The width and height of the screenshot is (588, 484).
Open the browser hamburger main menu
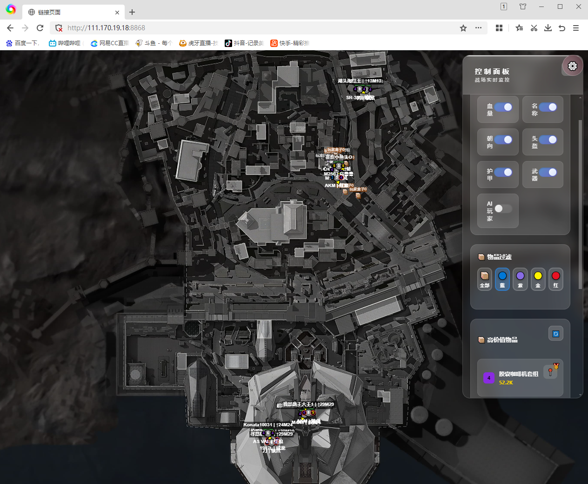point(576,28)
